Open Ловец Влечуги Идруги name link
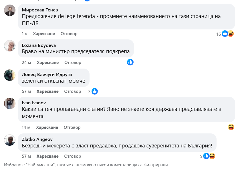The image size is (246, 172). (x=47, y=74)
